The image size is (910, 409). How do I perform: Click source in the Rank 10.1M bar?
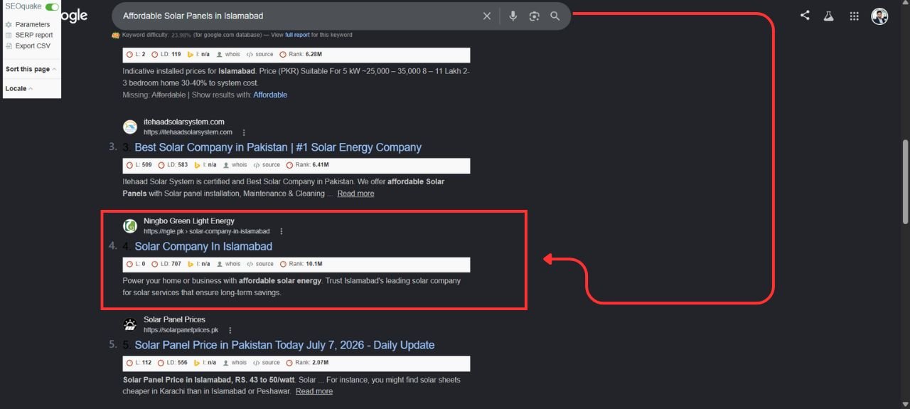tap(261, 264)
